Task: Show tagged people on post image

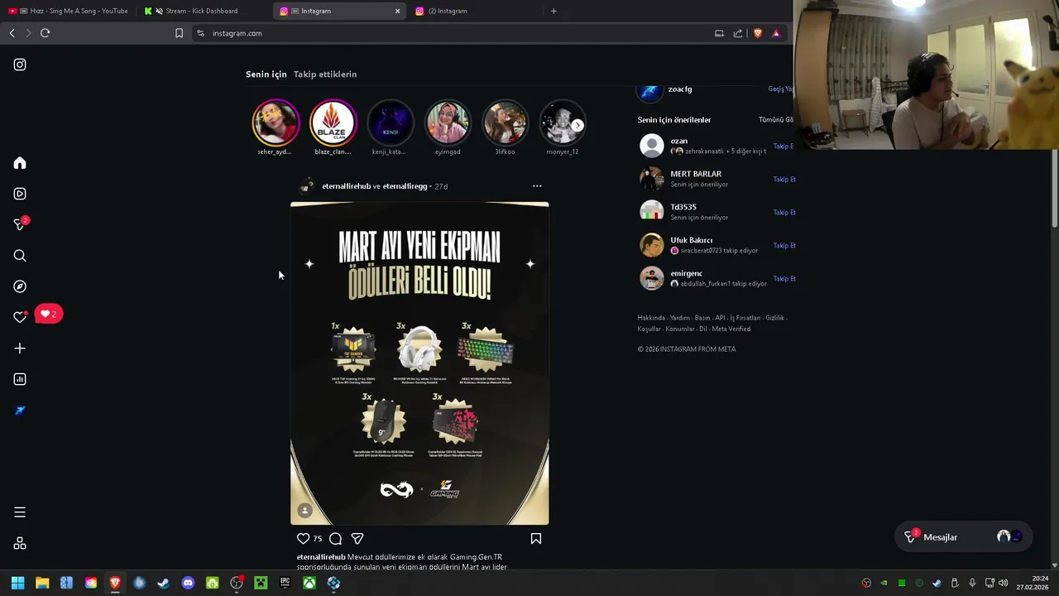Action: pos(304,511)
